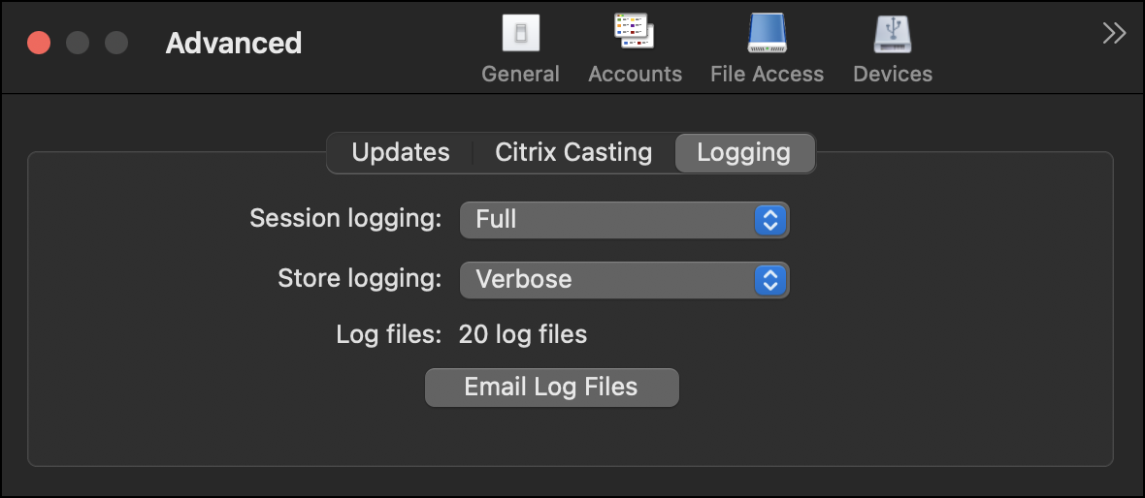Image resolution: width=1145 pixels, height=498 pixels.
Task: Show more toolbar items via double chevron
Action: coord(1114,34)
